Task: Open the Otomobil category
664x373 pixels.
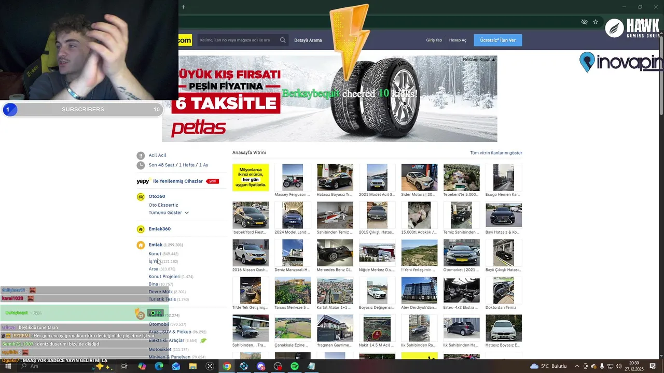Action: coord(159,324)
